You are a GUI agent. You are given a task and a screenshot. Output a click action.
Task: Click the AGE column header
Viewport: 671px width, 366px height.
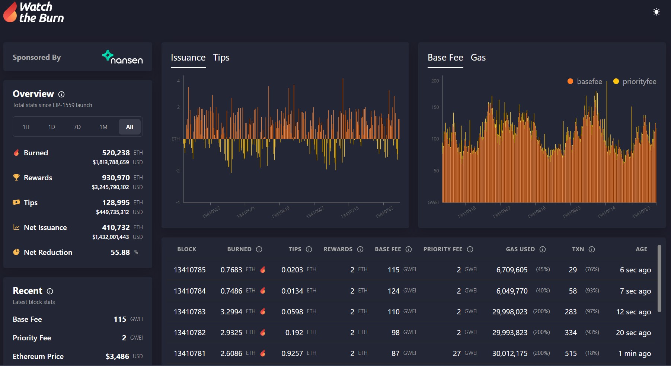tap(642, 249)
